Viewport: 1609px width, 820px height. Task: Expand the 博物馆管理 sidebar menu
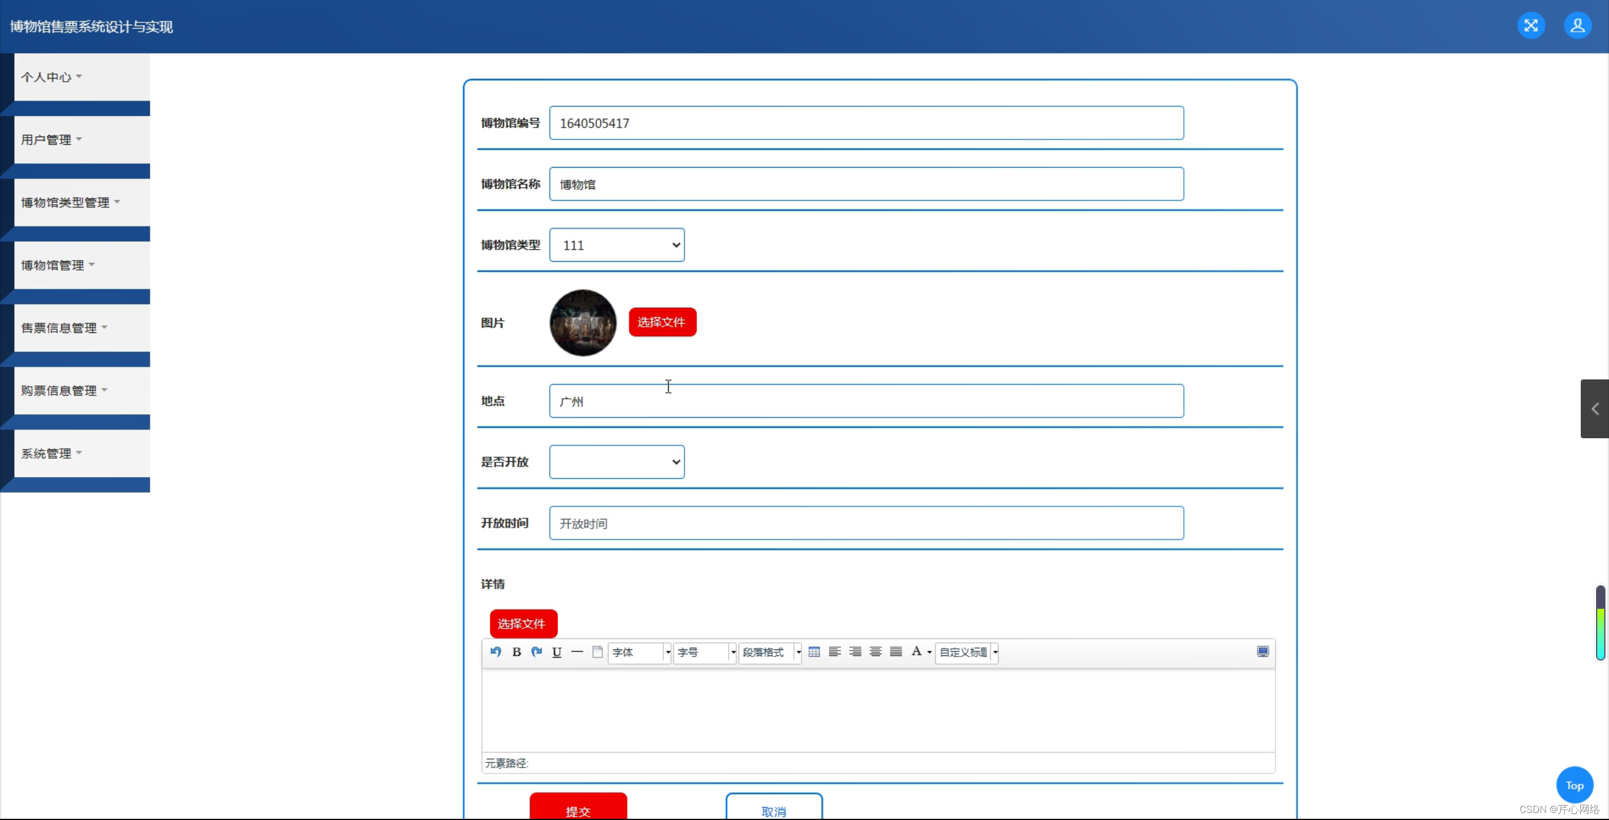58,265
